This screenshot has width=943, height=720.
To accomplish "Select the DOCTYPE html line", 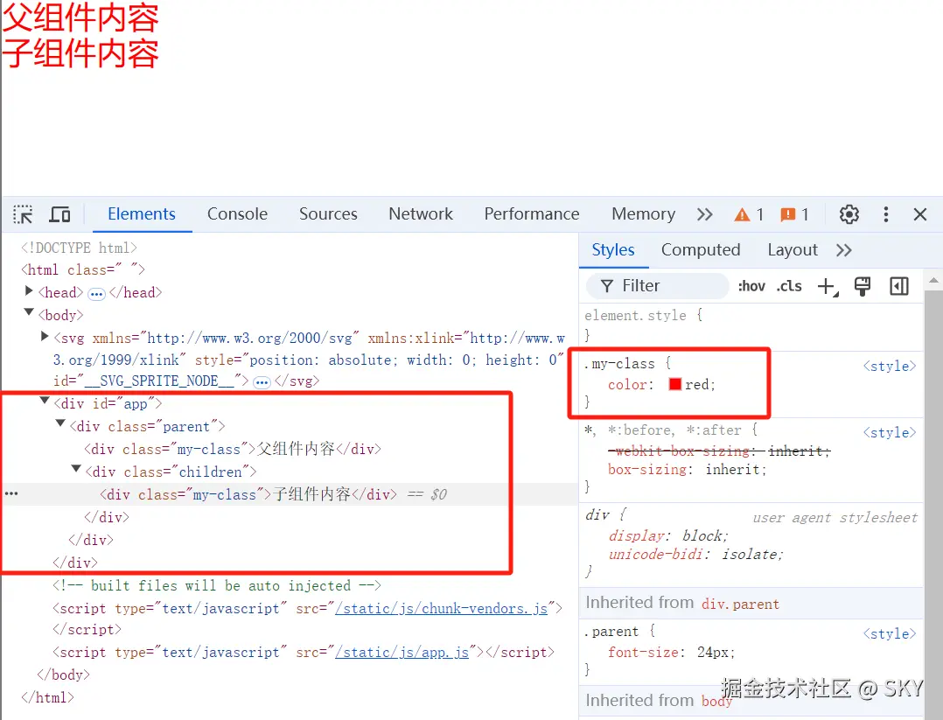I will click(x=79, y=248).
